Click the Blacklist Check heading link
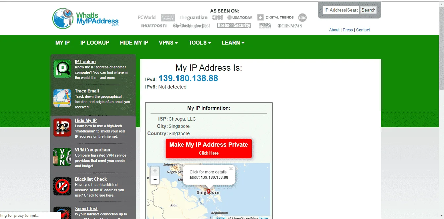444x219 pixels. (91, 179)
